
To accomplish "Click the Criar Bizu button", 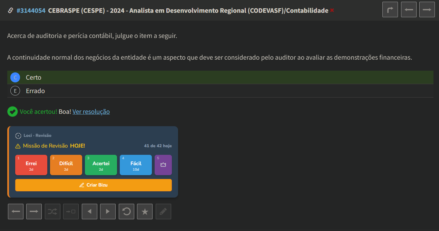I will tap(94, 185).
